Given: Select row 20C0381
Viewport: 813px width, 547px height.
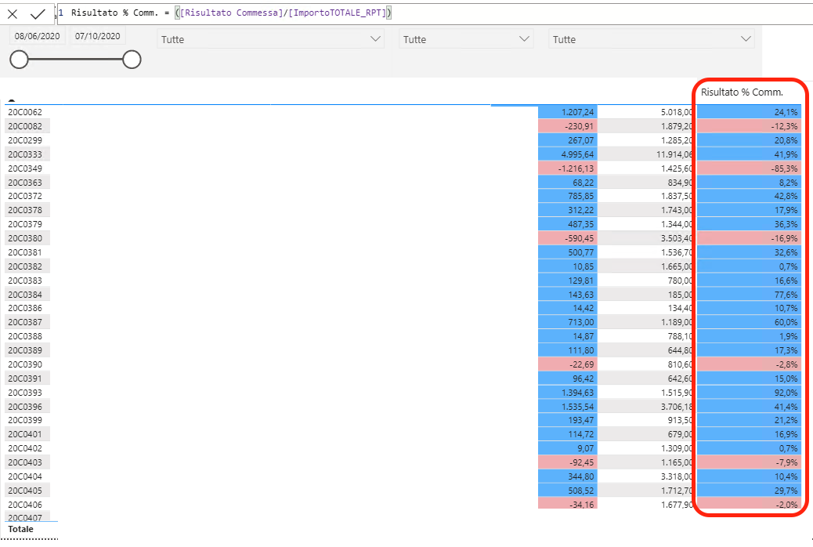Looking at the screenshot, I should pos(25,252).
